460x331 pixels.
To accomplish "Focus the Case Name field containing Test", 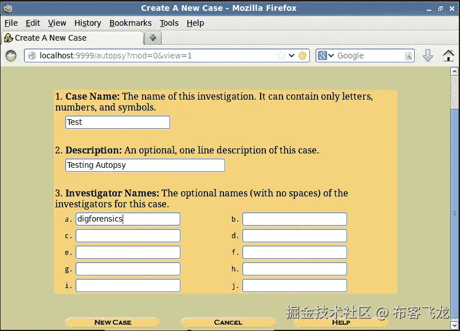I will pos(117,122).
